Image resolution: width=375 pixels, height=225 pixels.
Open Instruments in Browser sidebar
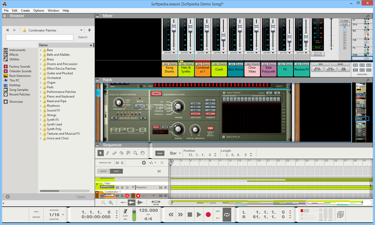pos(17,50)
